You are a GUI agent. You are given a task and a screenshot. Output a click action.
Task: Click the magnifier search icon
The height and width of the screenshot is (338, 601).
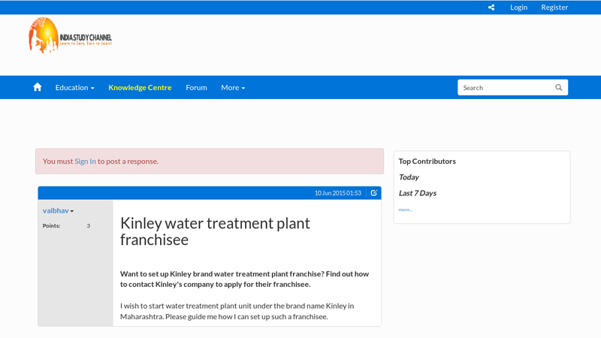tap(558, 87)
